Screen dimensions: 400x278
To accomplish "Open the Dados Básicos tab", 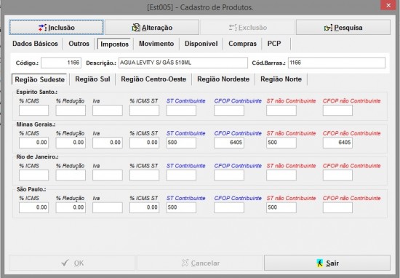I will pyautogui.click(x=35, y=44).
